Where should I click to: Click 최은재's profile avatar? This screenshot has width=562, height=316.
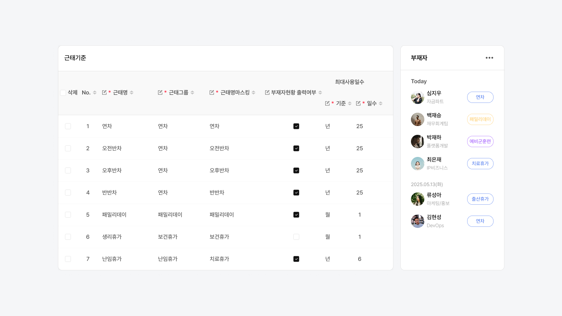tap(418, 164)
